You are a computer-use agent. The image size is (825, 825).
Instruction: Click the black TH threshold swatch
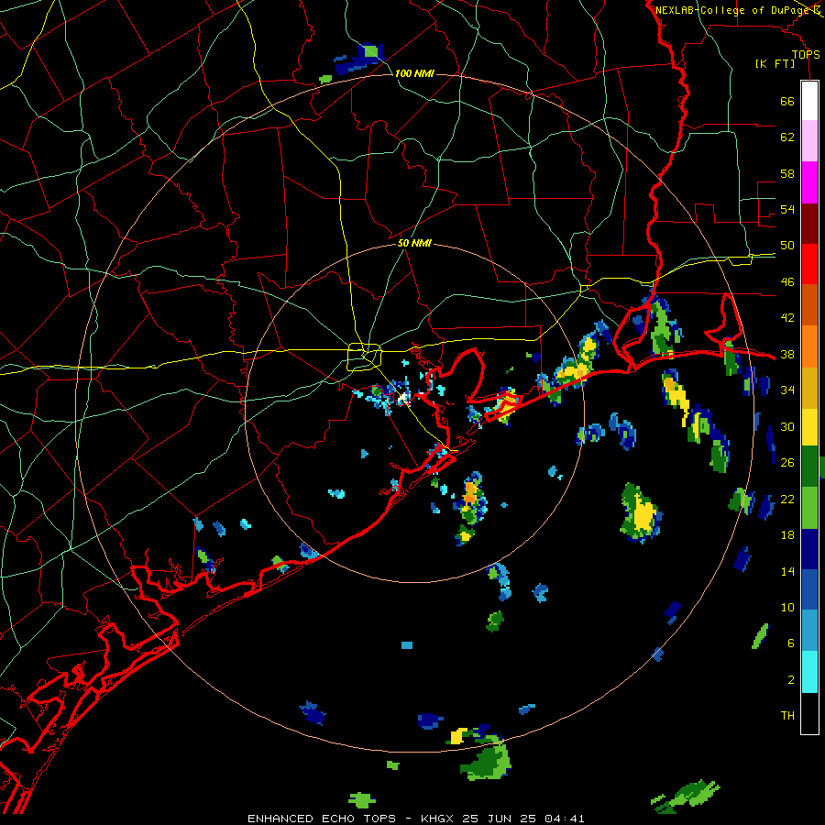click(x=809, y=713)
